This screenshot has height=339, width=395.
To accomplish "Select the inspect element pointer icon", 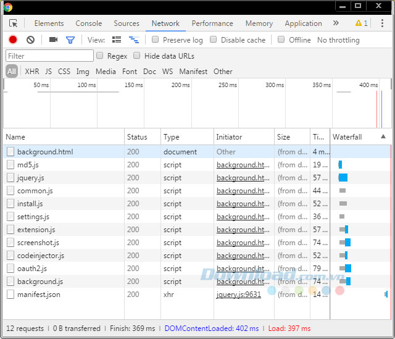I will tap(14, 23).
